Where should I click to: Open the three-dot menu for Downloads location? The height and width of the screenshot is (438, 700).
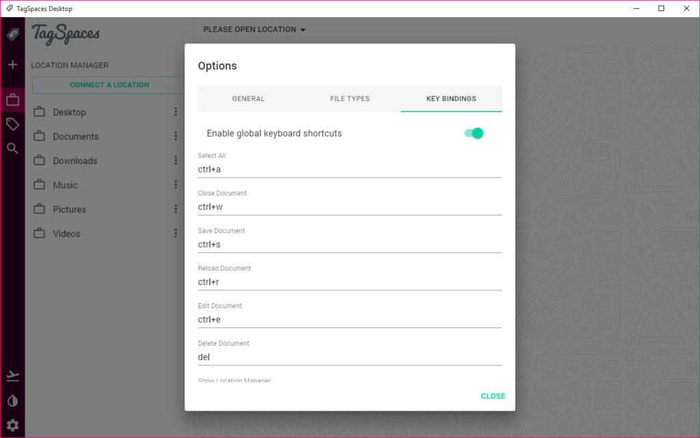(x=176, y=160)
